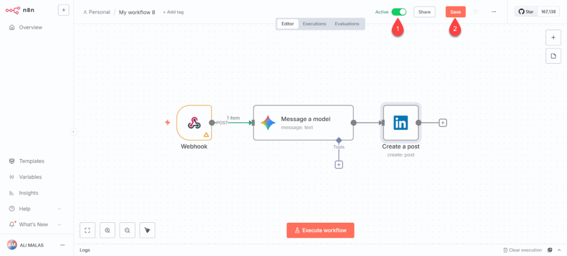Open Templates in sidebar
The height and width of the screenshot is (256, 567).
(32, 161)
